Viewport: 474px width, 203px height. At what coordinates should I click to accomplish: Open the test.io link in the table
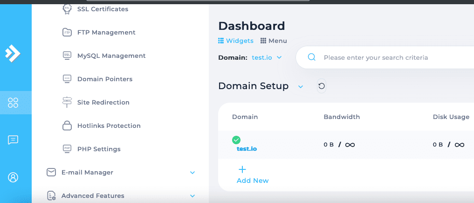[247, 149]
